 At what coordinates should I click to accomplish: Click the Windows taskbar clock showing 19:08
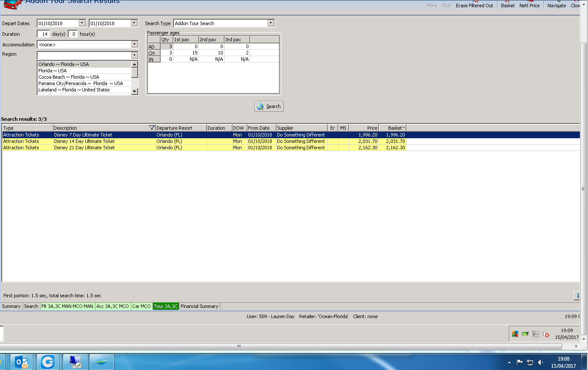point(563,362)
